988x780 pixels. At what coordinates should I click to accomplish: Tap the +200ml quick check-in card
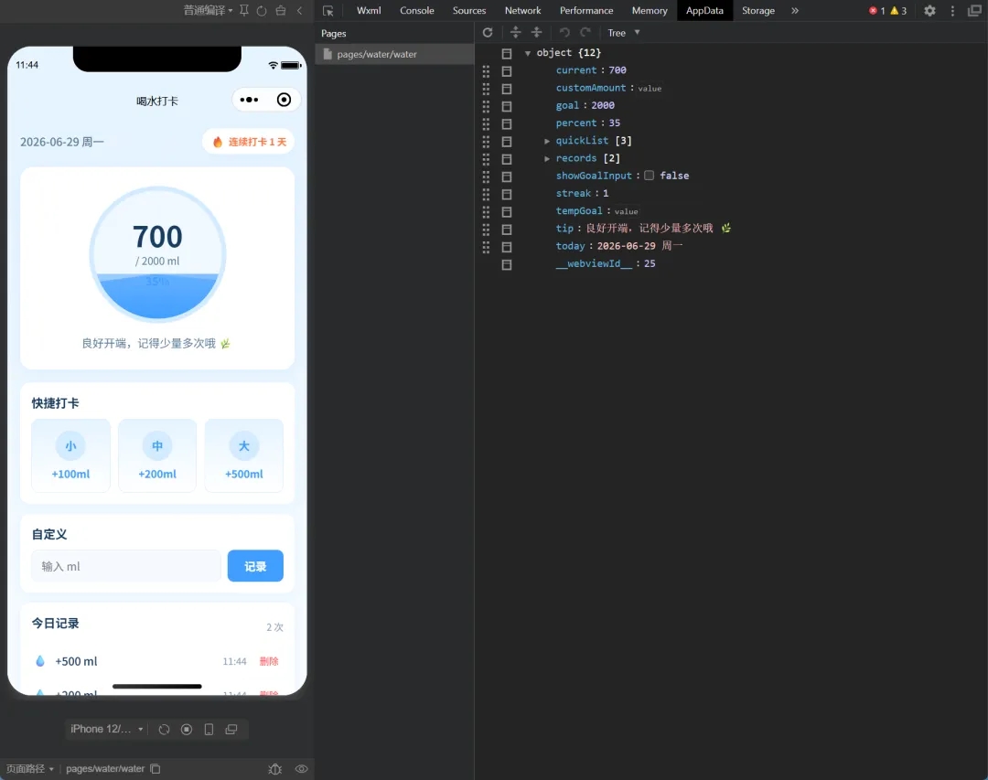157,455
